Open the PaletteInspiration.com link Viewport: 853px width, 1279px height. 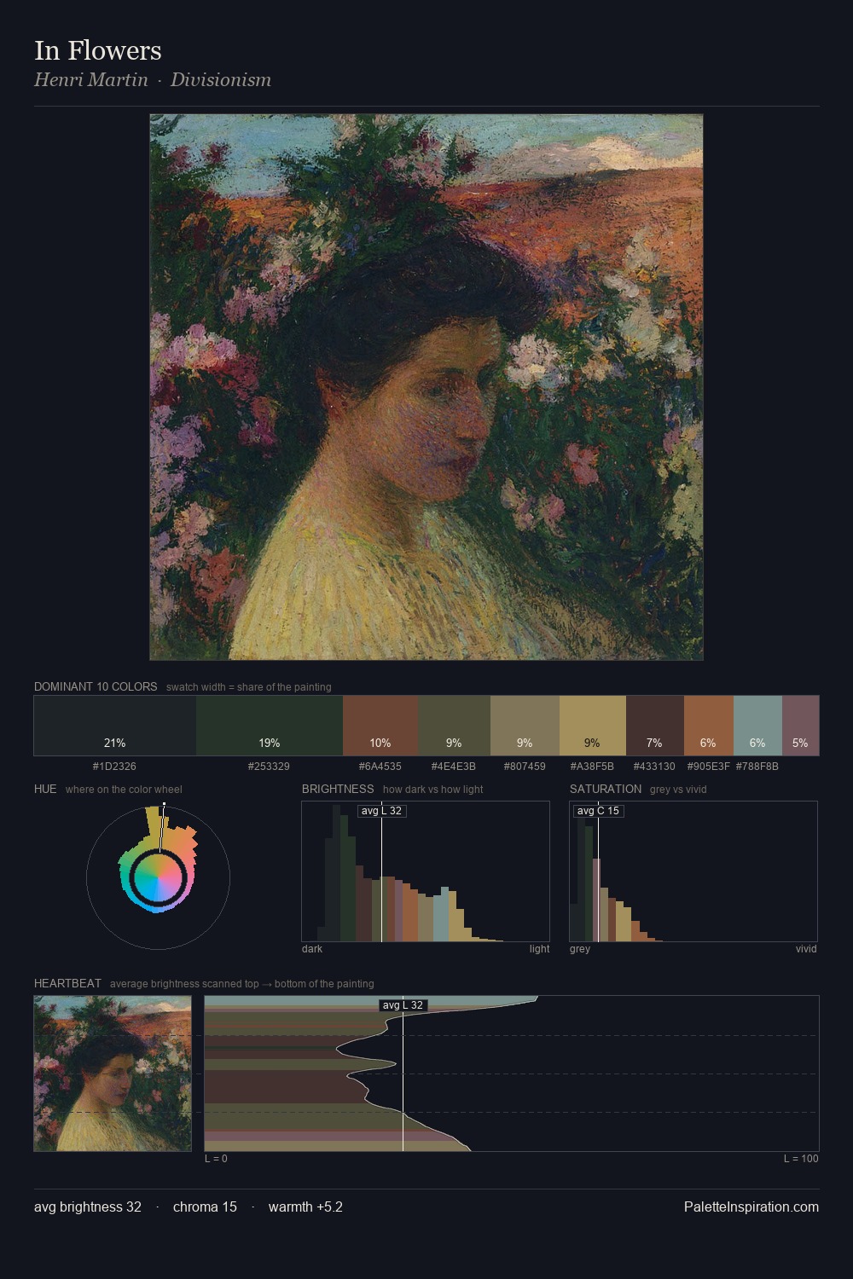tap(751, 1207)
